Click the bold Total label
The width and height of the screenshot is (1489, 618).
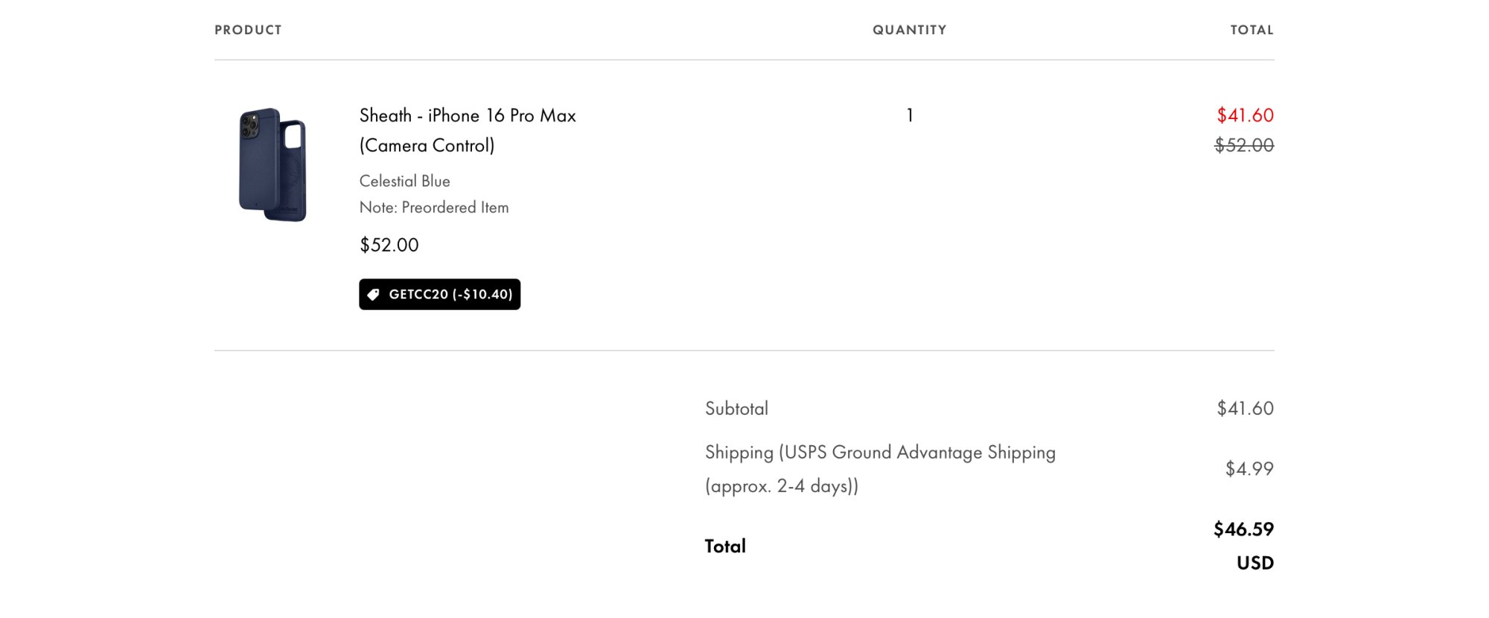pos(725,547)
